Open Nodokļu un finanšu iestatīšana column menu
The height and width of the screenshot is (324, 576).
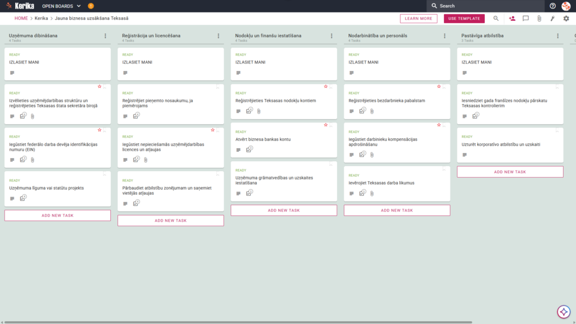pyautogui.click(x=331, y=35)
